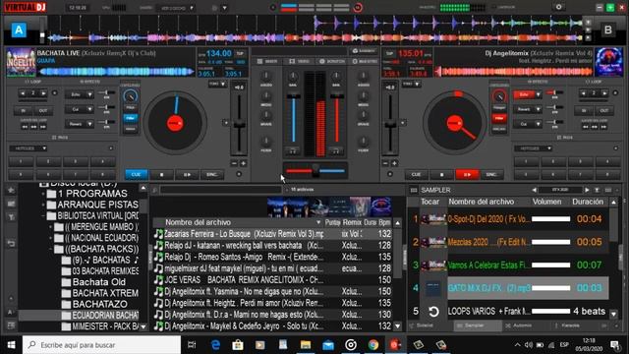This screenshot has width=629, height=354.
Task: Double the loop size on right deck
Action: click(x=604, y=93)
